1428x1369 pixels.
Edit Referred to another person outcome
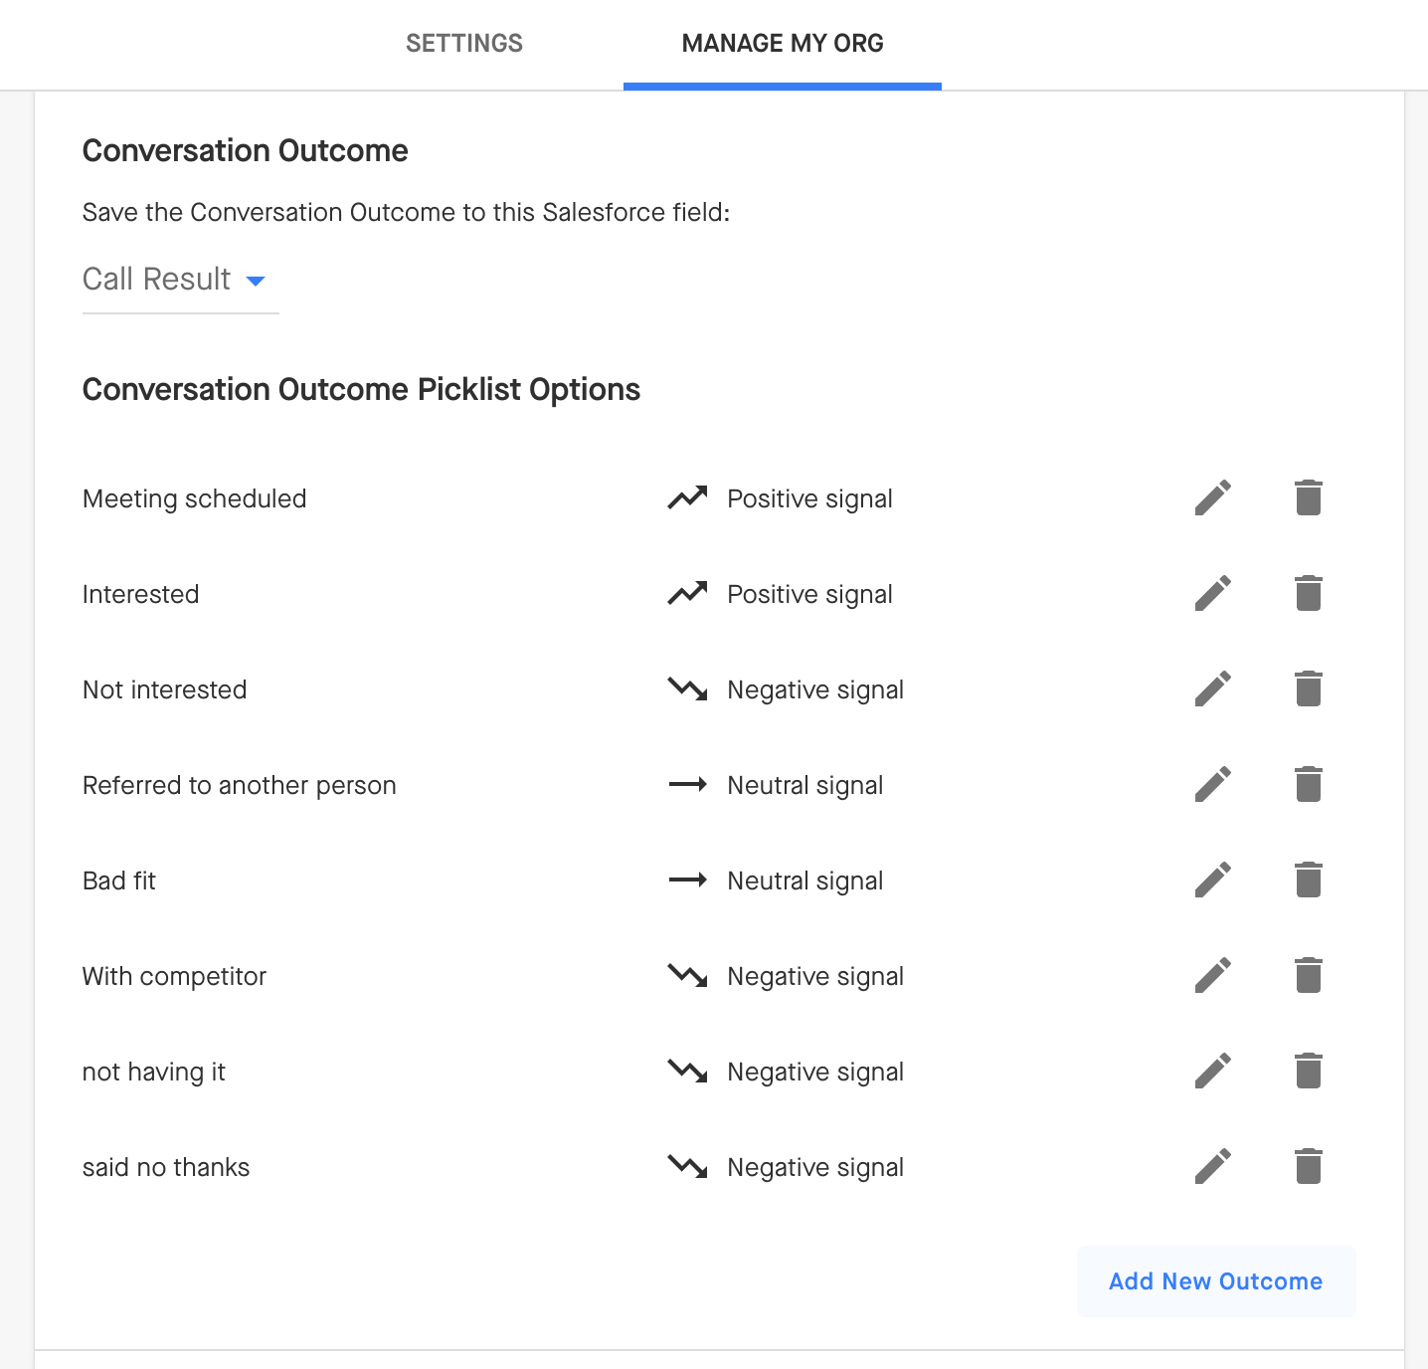[x=1213, y=784]
